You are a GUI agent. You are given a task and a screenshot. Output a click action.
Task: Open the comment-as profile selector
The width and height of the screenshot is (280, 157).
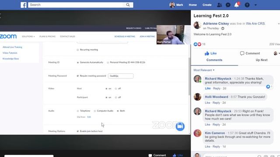(x=276, y=53)
